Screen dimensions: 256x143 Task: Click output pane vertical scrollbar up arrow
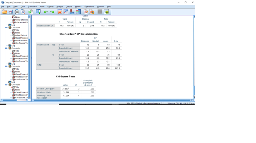(194, 16)
